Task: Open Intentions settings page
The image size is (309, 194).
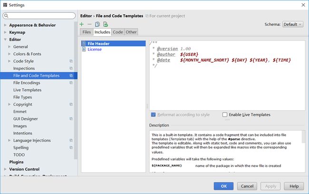Action: pyautogui.click(x=23, y=133)
